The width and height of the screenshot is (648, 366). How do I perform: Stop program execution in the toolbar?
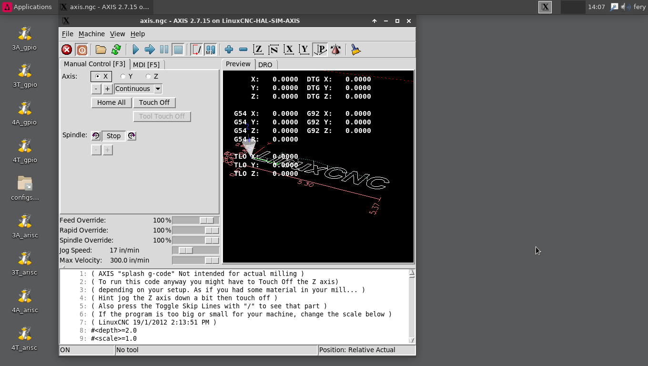click(x=178, y=50)
